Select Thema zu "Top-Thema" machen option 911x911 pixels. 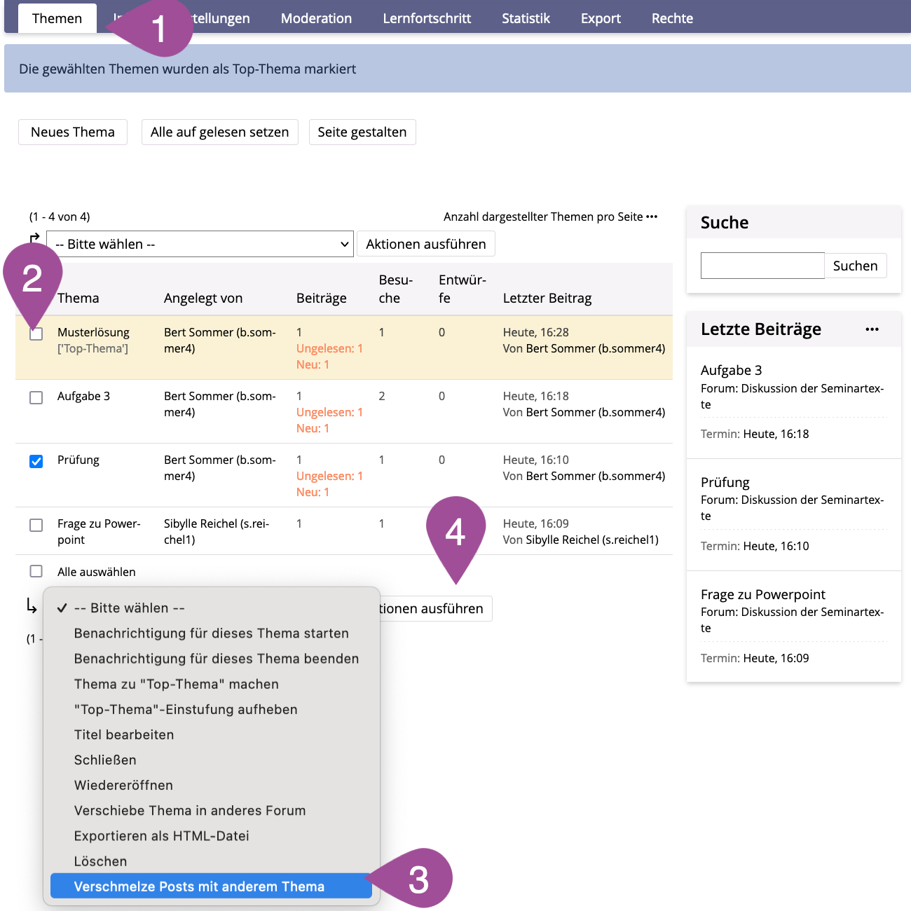[177, 684]
